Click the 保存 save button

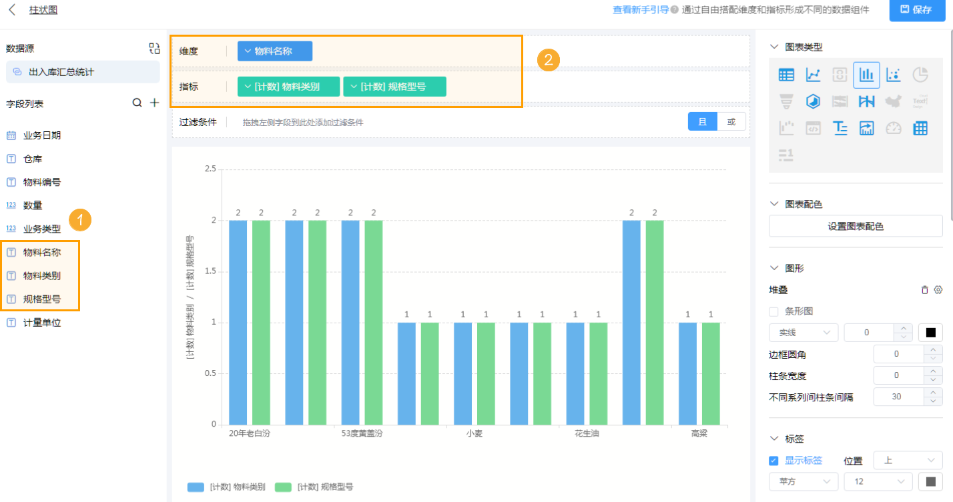(916, 10)
